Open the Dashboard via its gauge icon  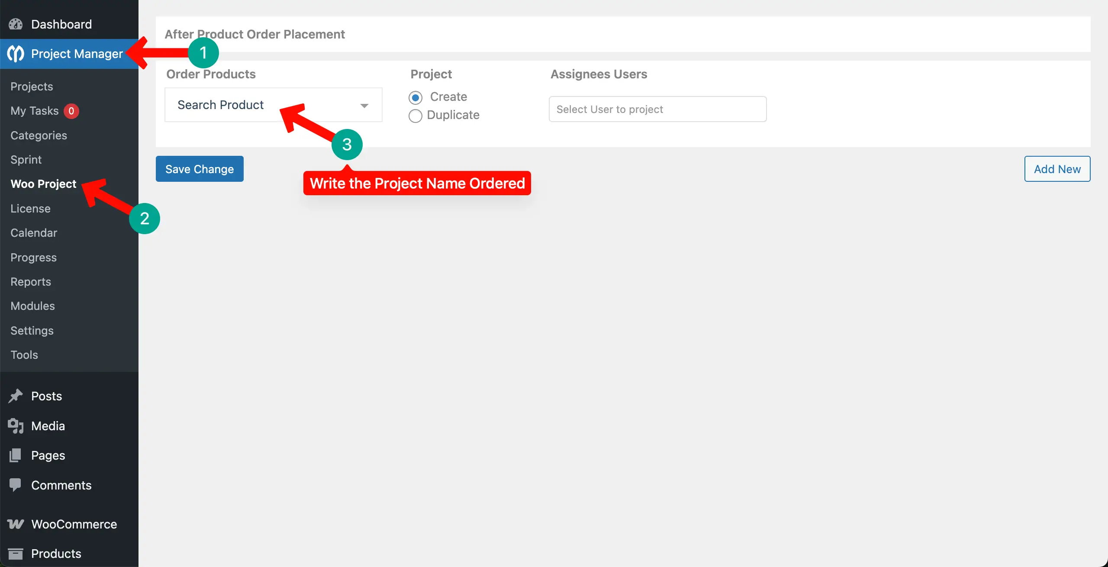click(15, 24)
